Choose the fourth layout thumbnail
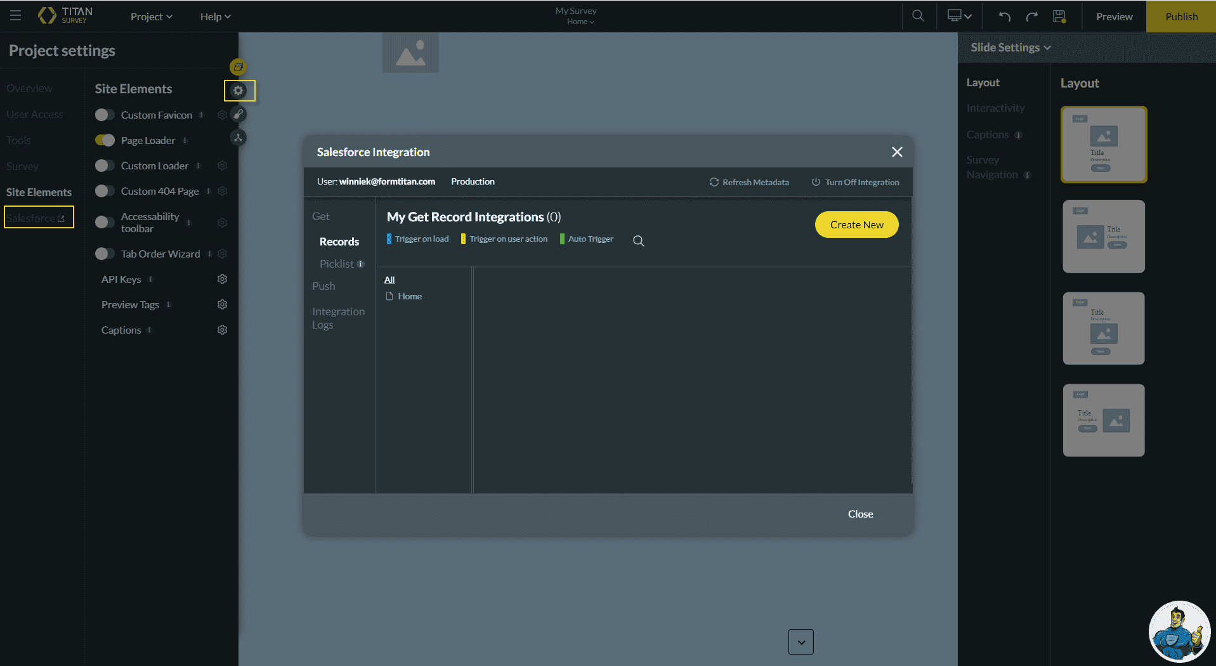The height and width of the screenshot is (666, 1216). tap(1104, 421)
